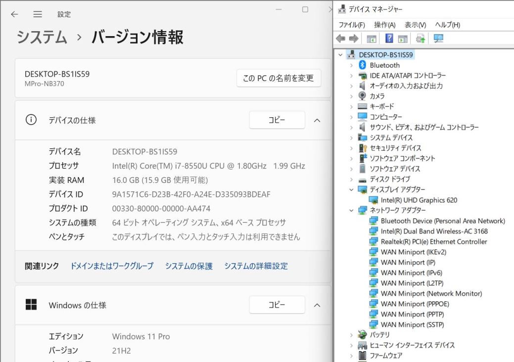Screen dimensions: 514x362
Task: Click the Device Manager back toolbar arrow
Action: coord(341,39)
